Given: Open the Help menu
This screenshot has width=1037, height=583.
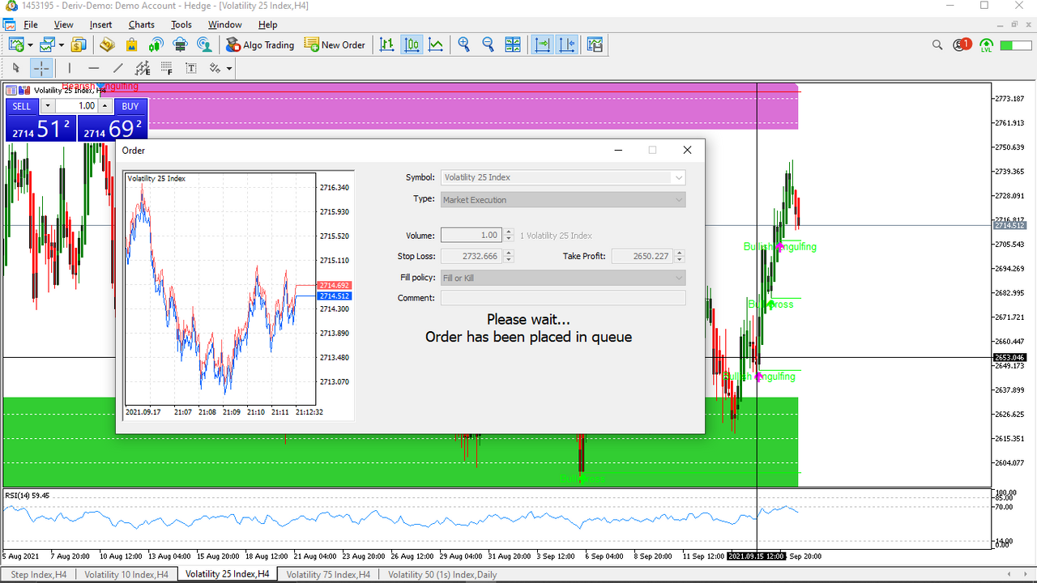Looking at the screenshot, I should pos(268,24).
